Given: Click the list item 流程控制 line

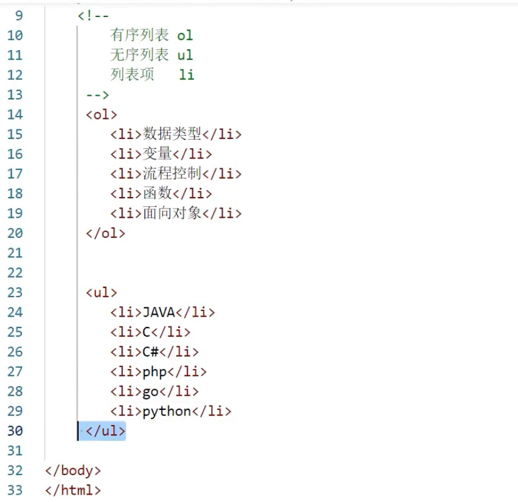Looking at the screenshot, I should (176, 174).
